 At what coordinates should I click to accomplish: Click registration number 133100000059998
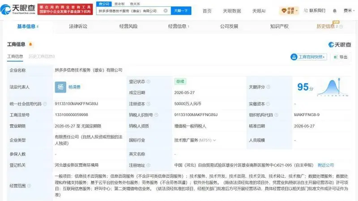71,115
